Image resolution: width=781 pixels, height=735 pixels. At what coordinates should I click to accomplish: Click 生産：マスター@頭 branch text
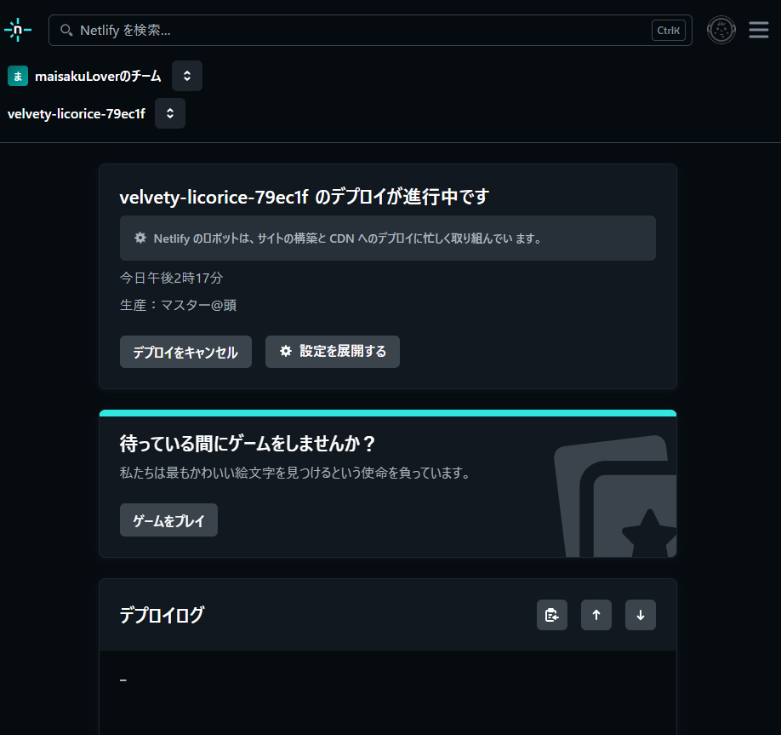click(x=179, y=305)
